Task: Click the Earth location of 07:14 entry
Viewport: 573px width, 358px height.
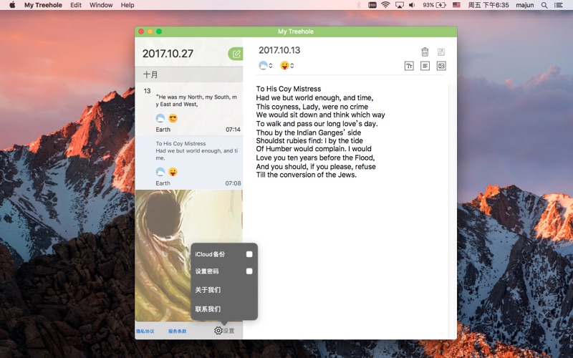Action: point(163,130)
